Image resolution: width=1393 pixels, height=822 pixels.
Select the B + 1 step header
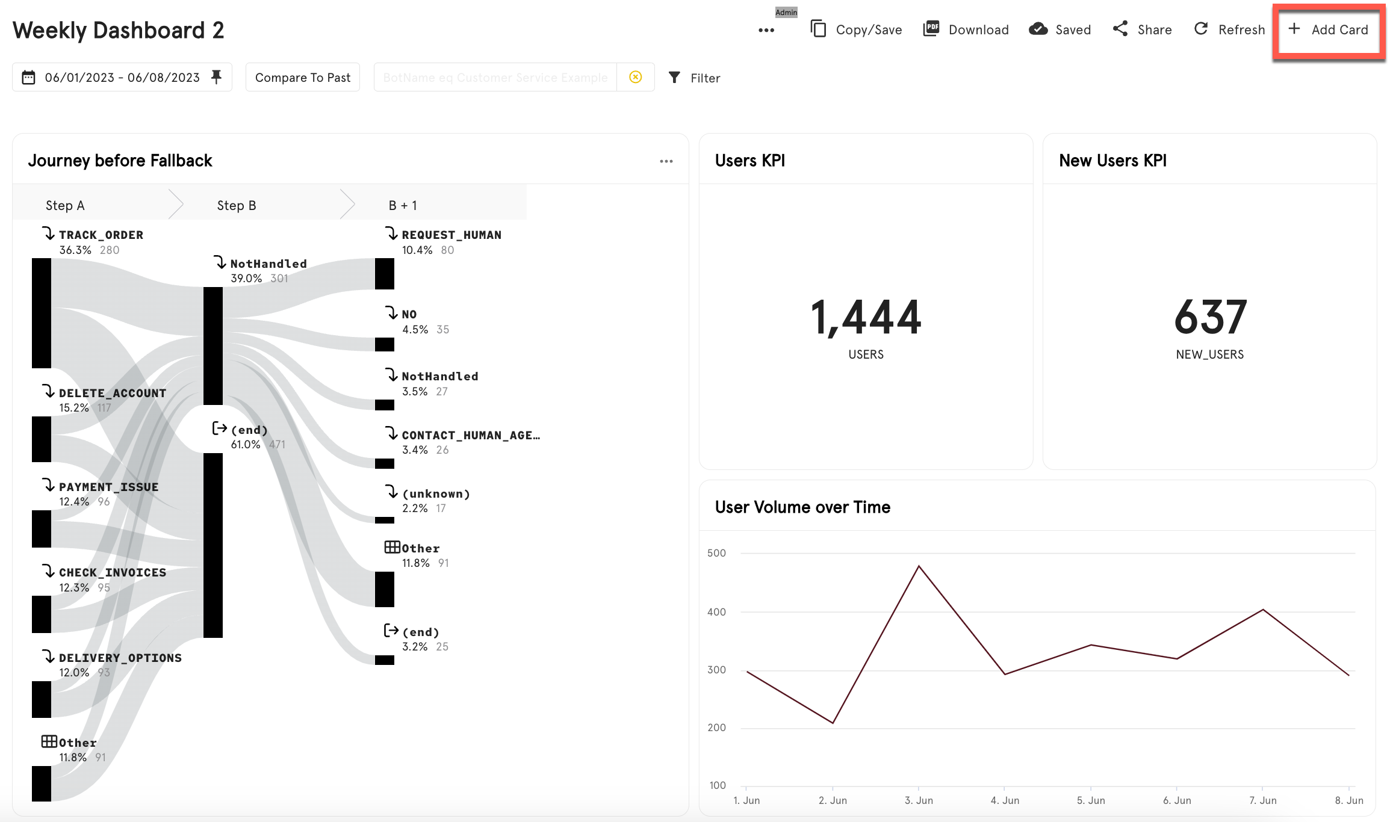pos(403,205)
